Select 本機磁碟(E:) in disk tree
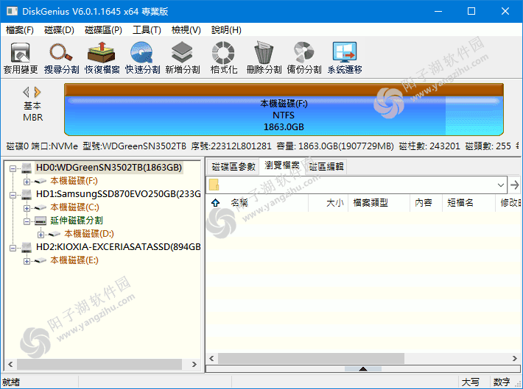The width and height of the screenshot is (523, 389). point(74,260)
